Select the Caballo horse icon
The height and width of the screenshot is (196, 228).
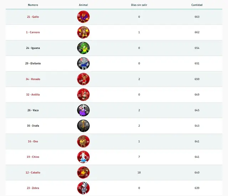coord(83,172)
